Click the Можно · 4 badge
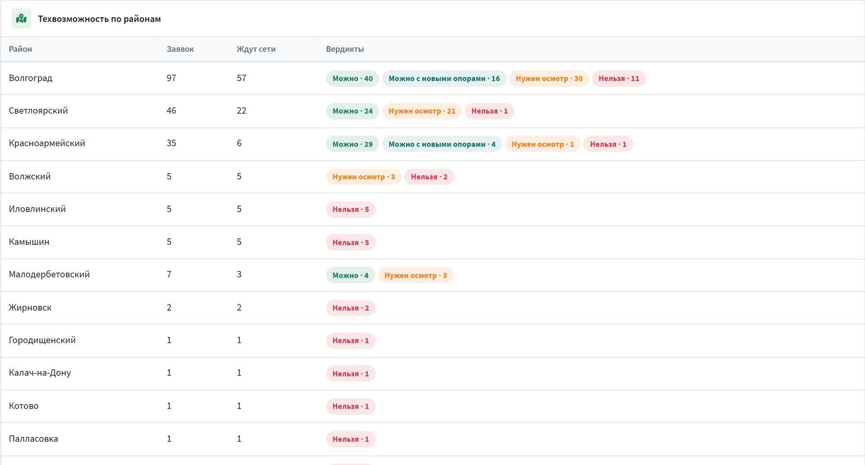 point(350,276)
